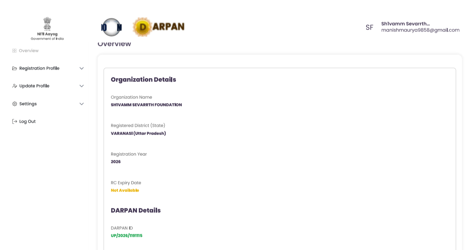Click the Overview grid icon in sidebar

tap(14, 51)
